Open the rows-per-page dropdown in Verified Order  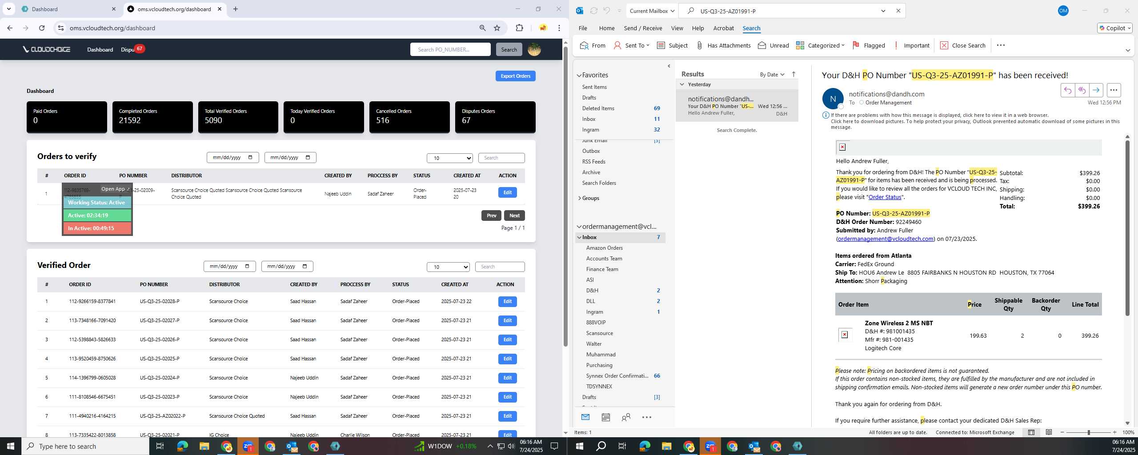point(448,267)
